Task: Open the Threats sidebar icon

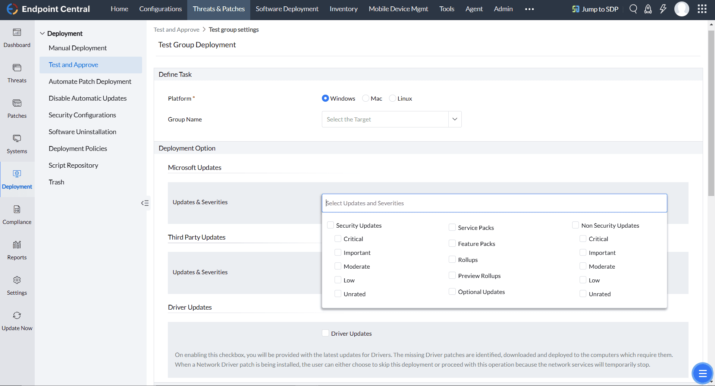Action: tap(17, 68)
